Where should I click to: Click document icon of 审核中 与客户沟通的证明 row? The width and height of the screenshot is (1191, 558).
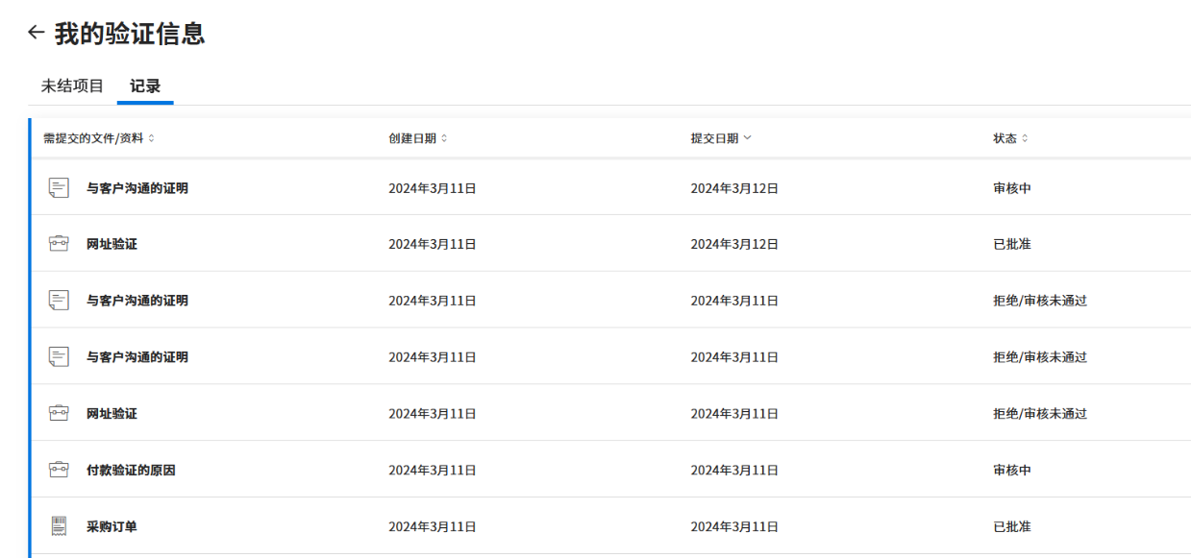coord(60,188)
